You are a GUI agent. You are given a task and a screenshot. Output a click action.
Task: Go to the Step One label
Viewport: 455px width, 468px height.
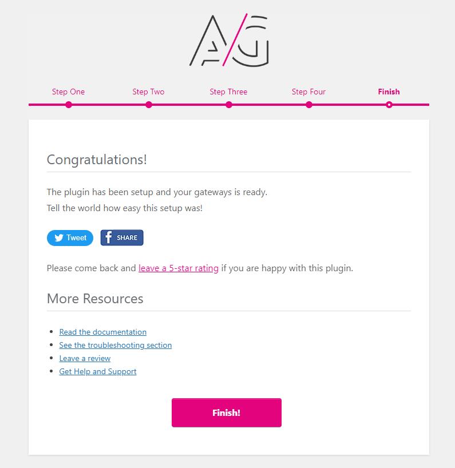tap(68, 92)
